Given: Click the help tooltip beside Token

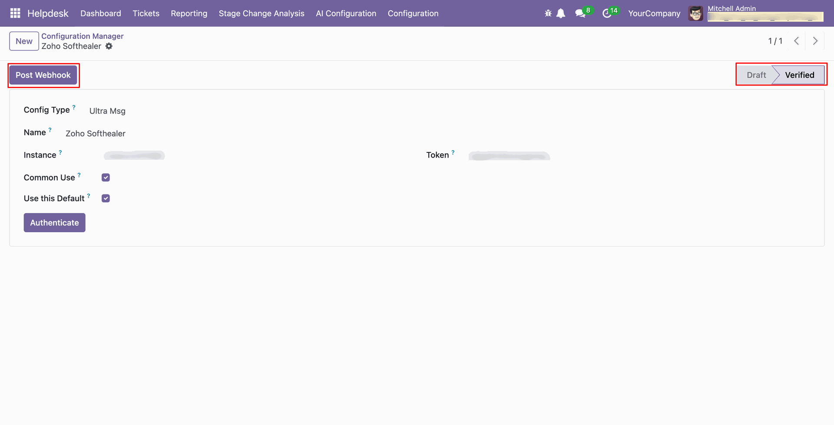Looking at the screenshot, I should (453, 152).
